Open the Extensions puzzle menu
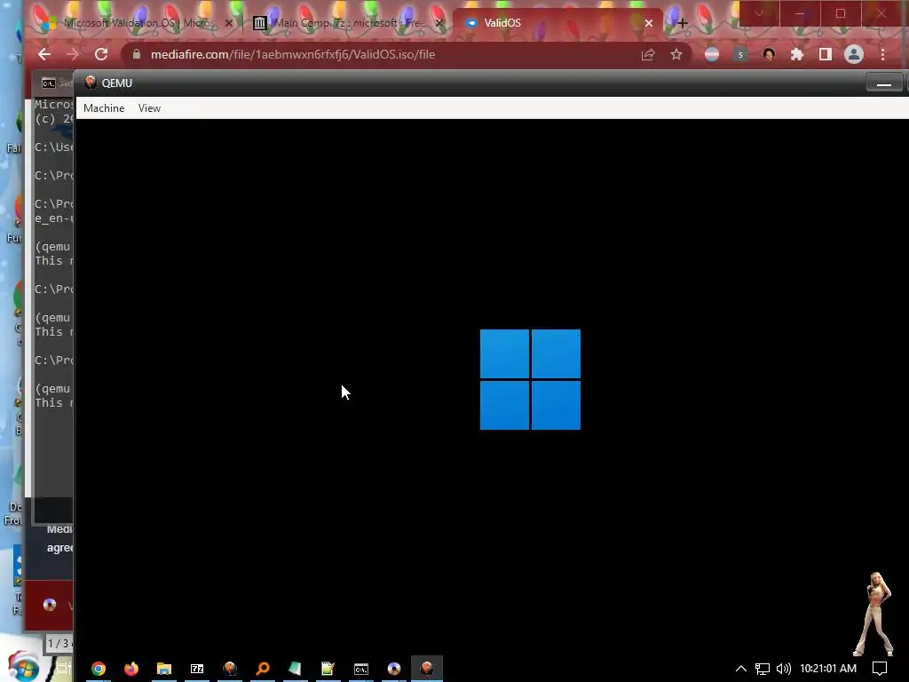Image resolution: width=909 pixels, height=682 pixels. coord(797,54)
